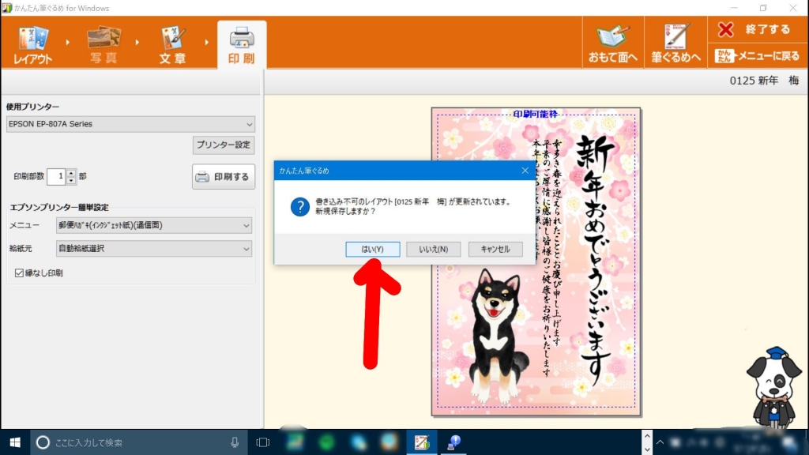Click the dialog message 新規保存しますか？

coord(346,212)
